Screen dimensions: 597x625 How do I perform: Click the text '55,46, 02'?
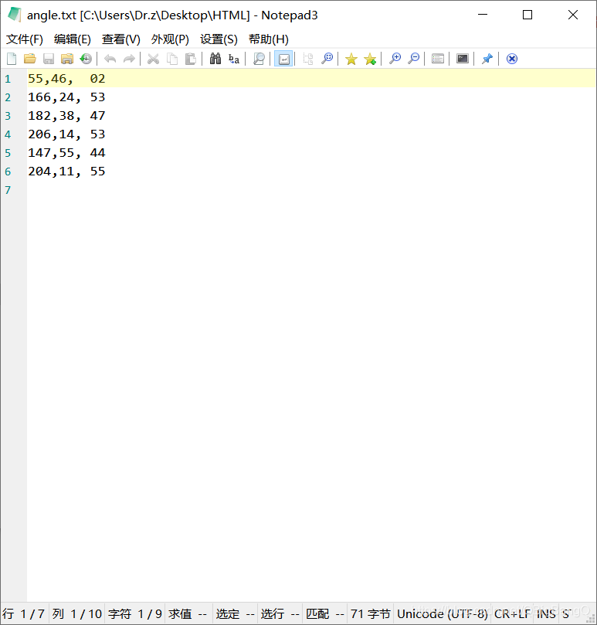pyautogui.click(x=66, y=79)
